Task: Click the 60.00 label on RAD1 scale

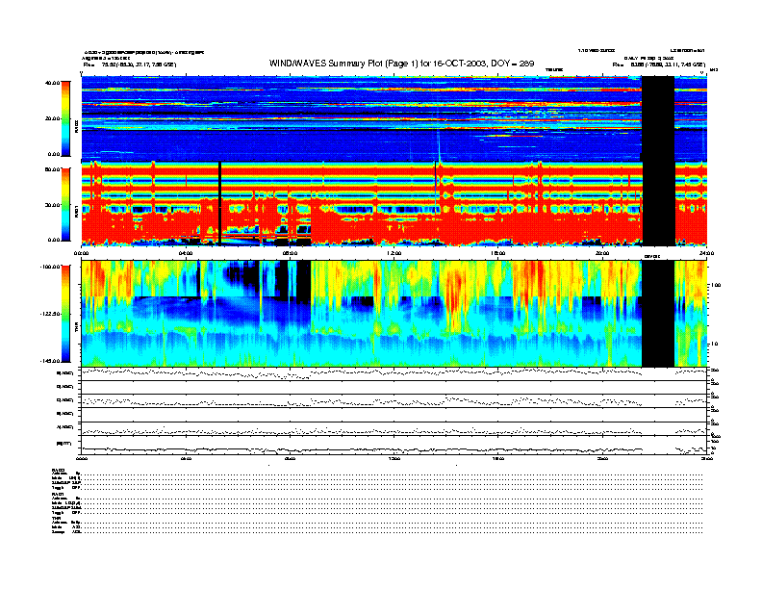Action: 52,169
